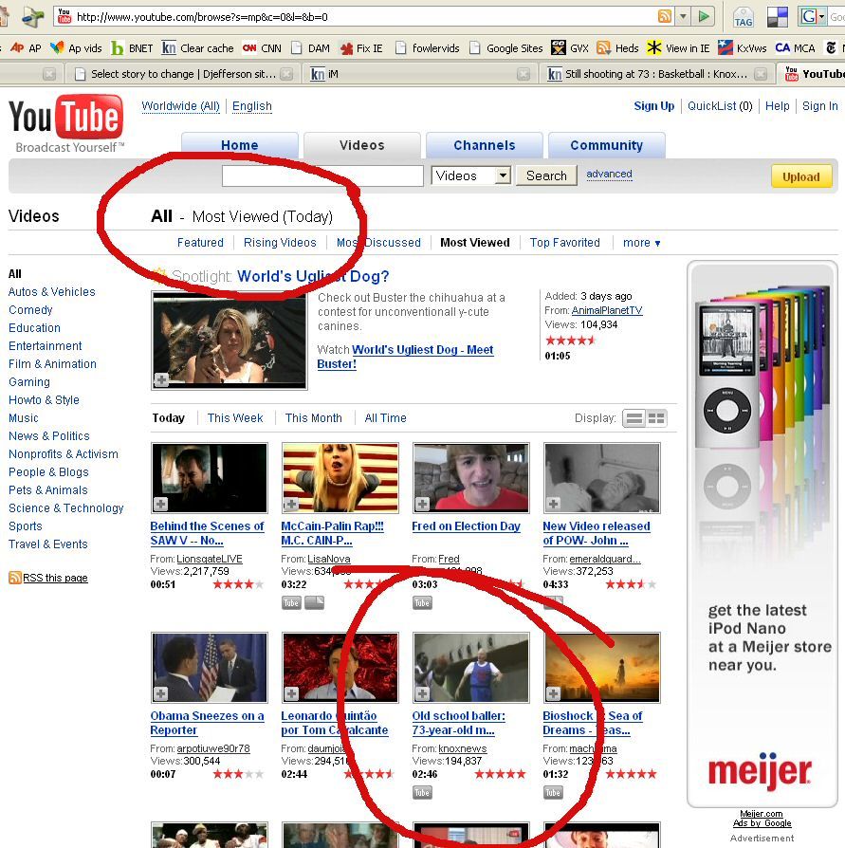The width and height of the screenshot is (845, 848).
Task: Open the World's Ugliest Dog spotlight thumbnail
Action: (x=230, y=341)
